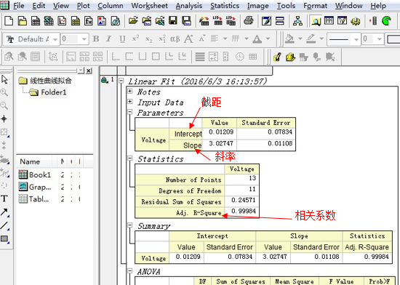Click the Add New Columns icon
Screen dimensions: 400x285
(x=374, y=21)
